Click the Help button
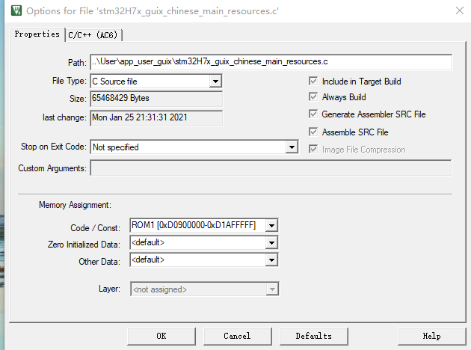The image size is (471, 350). (431, 337)
